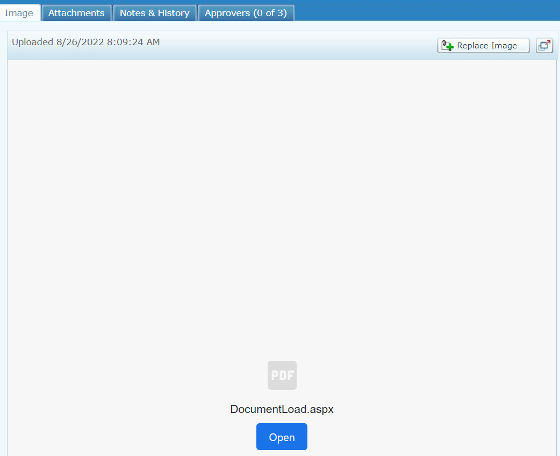Click the Replace Image button
560x456 pixels.
tap(483, 45)
